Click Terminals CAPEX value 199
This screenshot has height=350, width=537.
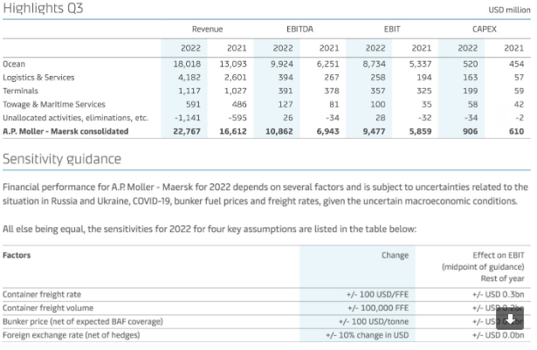(x=471, y=91)
